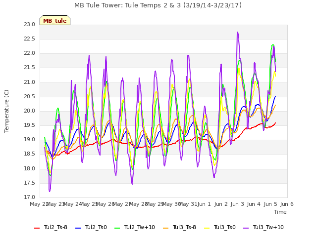Select the Tul3_Tw+10 legend label
This screenshot has width=317, height=237.
pyautogui.click(x=268, y=227)
